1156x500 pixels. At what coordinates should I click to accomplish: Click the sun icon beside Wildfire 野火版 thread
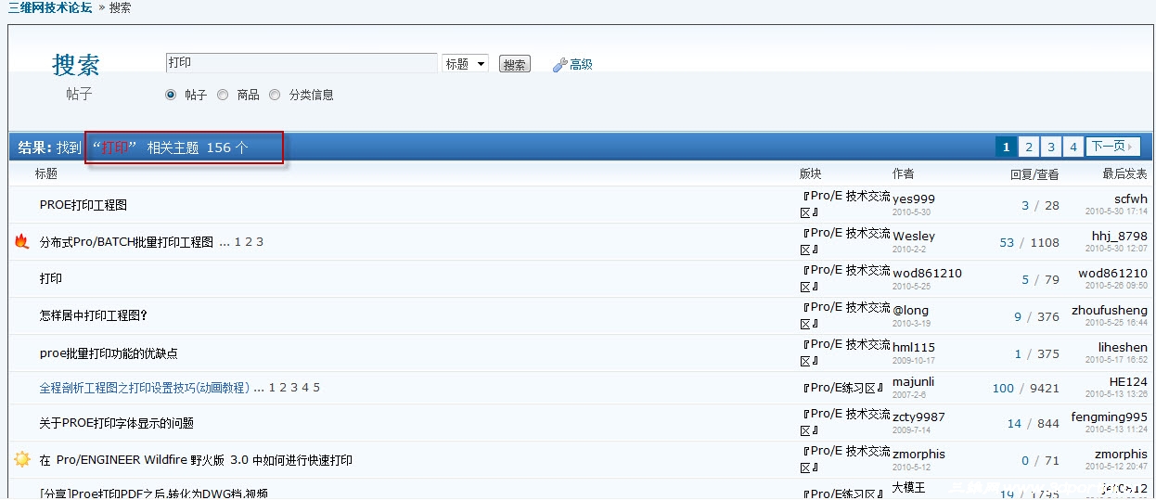[x=22, y=459]
